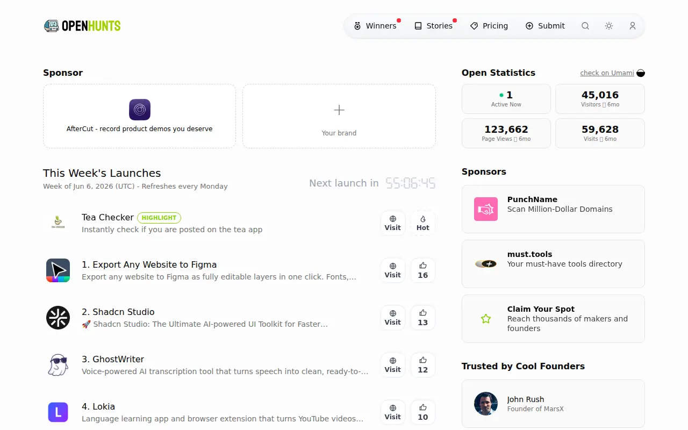Image resolution: width=688 pixels, height=430 pixels.
Task: Click the Umami logo icon
Action: 641,73
